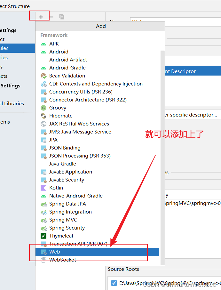Click the minus Remove icon
Screen dimensions: 221x290
(x=51, y=17)
